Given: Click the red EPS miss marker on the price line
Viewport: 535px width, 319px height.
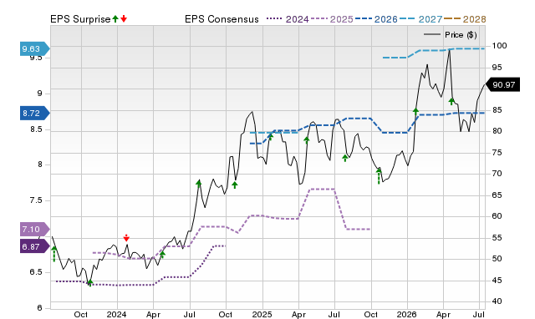Looking at the screenshot, I should (126, 238).
